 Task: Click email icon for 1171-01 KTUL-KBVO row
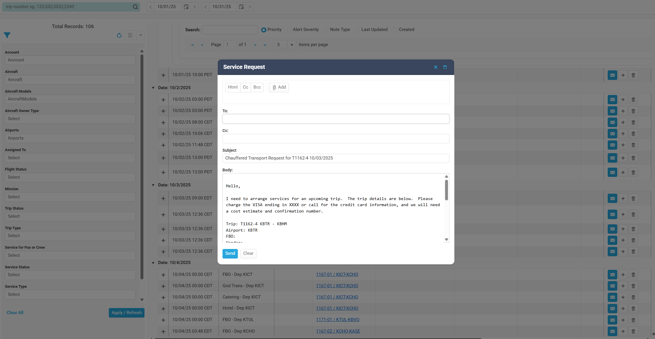click(612, 320)
